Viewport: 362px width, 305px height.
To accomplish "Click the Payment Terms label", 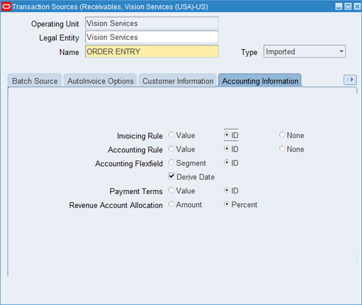I will [136, 191].
